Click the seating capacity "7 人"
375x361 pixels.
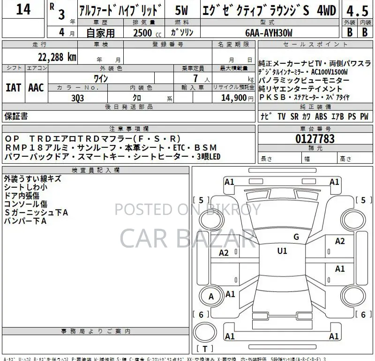202,78
